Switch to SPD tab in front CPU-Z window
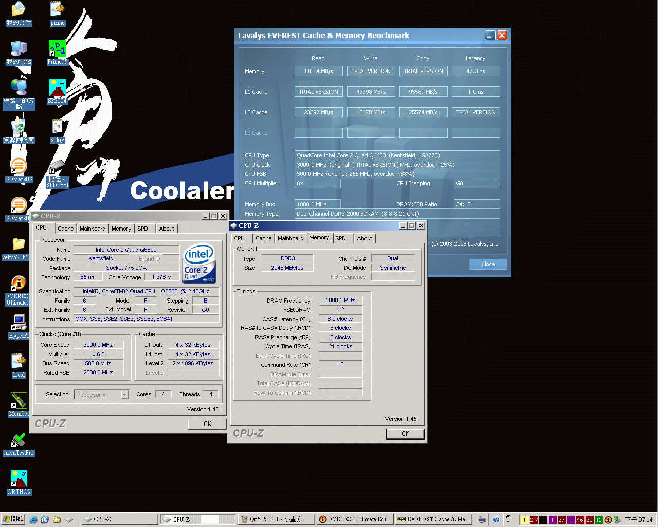Image resolution: width=658 pixels, height=527 pixels. tap(341, 238)
